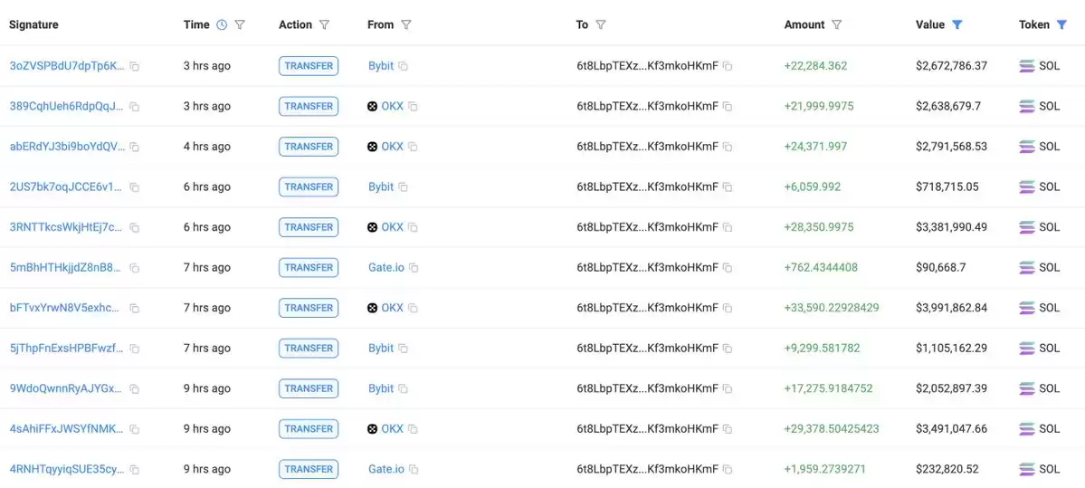Open transaction 389CqhUeh6RdpQqJ
1085x488 pixels.
(67, 107)
